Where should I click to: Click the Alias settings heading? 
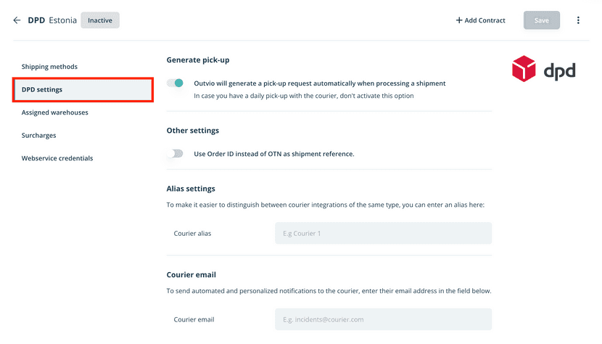click(191, 189)
